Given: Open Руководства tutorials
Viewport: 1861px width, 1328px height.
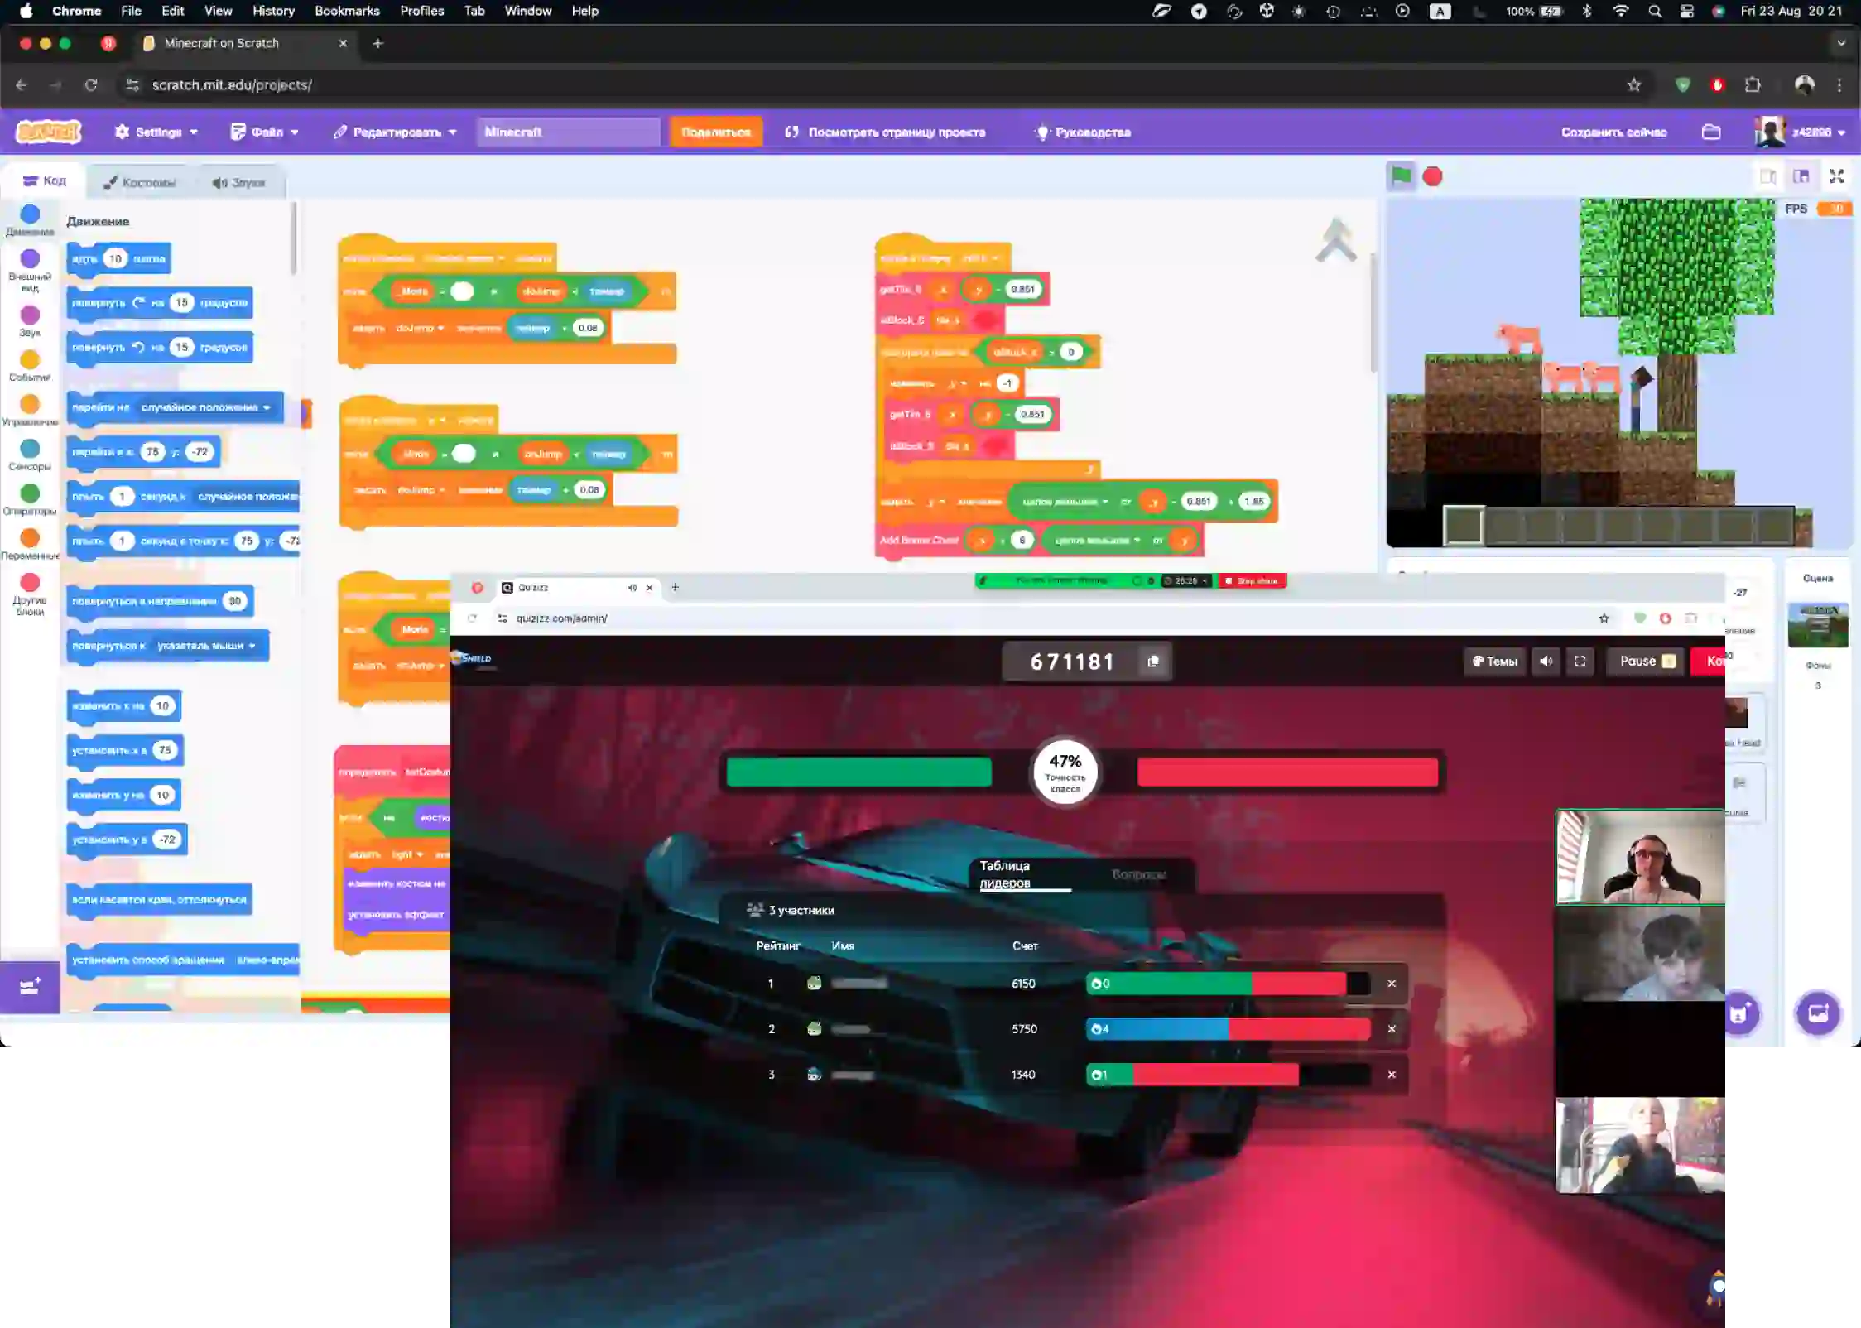Looking at the screenshot, I should pos(1082,132).
